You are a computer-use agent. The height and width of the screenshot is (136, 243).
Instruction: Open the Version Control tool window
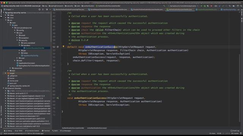click(32, 131)
